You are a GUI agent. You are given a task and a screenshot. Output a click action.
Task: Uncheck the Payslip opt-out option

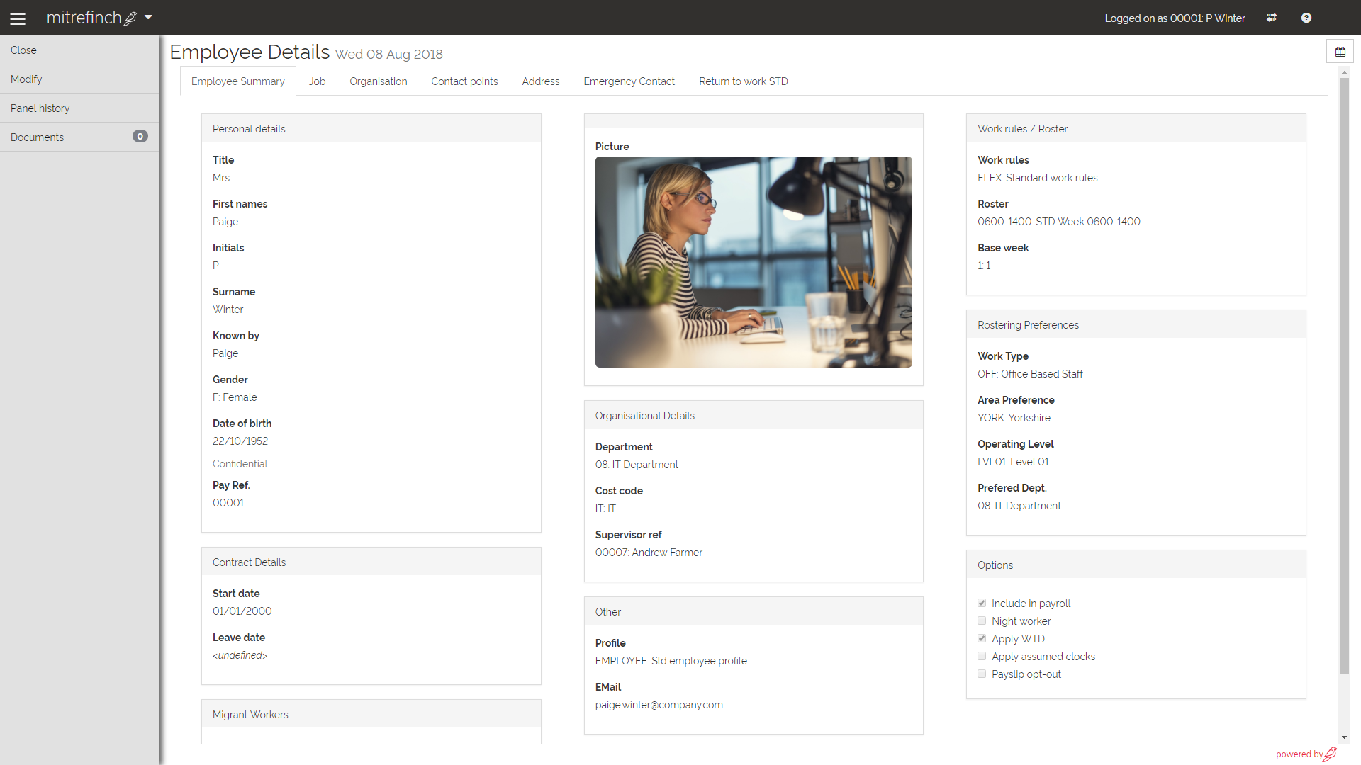point(982,674)
